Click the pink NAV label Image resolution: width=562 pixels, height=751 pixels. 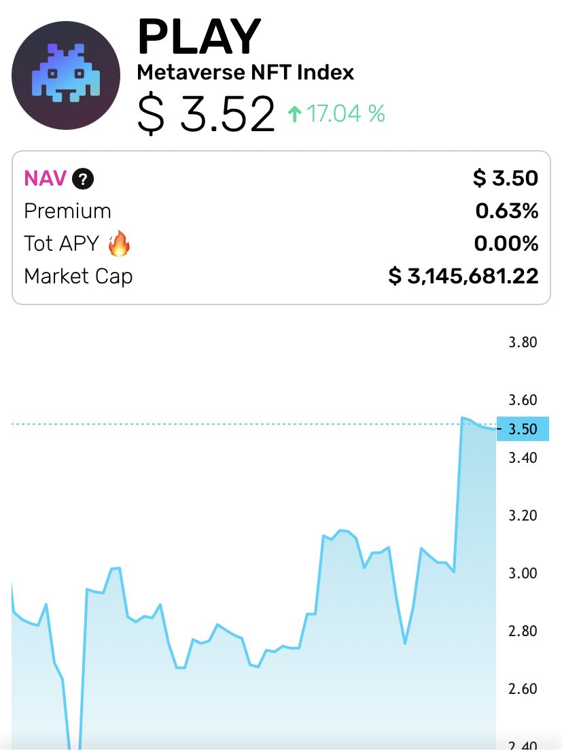[45, 179]
